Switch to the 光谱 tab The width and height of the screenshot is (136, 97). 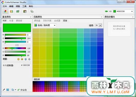11,21
